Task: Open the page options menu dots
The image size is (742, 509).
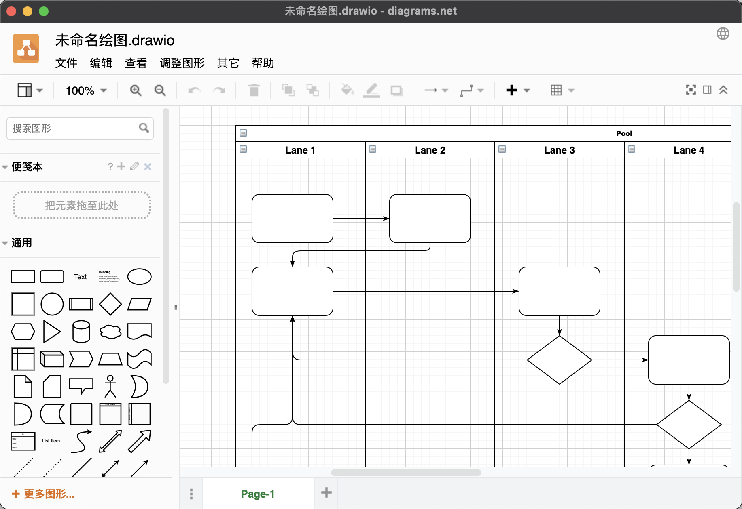Action: pos(191,494)
